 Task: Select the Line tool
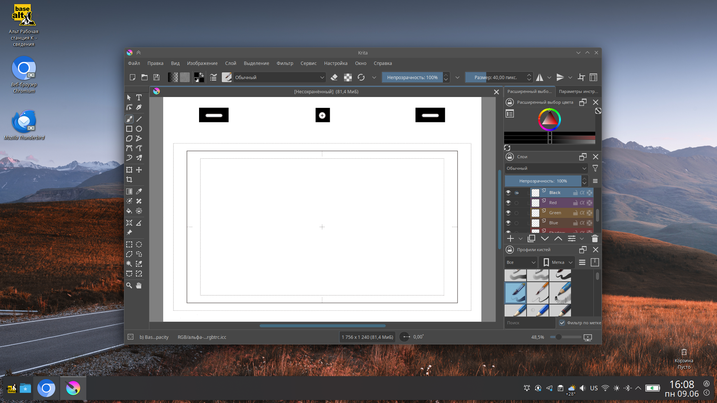click(x=139, y=119)
